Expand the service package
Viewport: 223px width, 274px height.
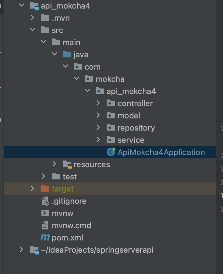click(x=98, y=140)
